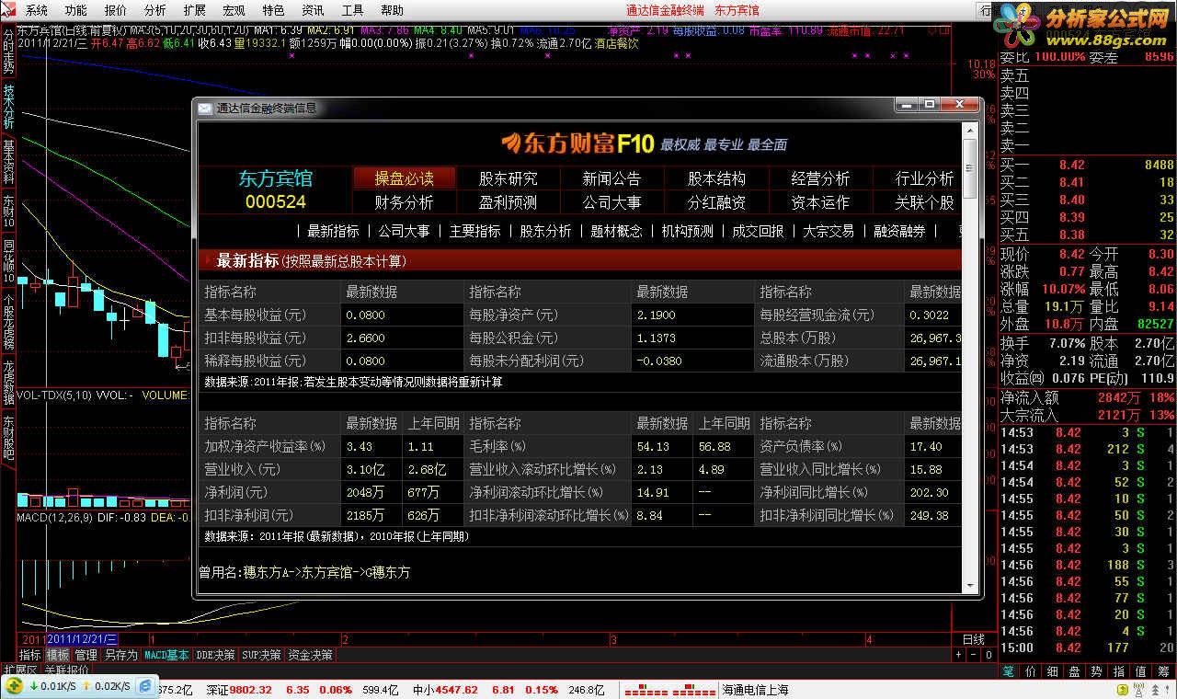Jump to 机构预测 section link

click(687, 231)
